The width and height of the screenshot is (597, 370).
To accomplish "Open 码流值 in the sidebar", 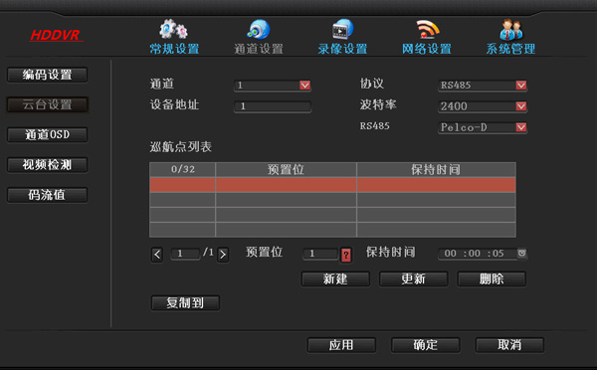I will (47, 195).
